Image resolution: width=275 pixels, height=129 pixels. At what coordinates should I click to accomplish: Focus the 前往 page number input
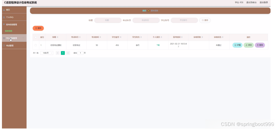pyautogui.click(x=80, y=53)
